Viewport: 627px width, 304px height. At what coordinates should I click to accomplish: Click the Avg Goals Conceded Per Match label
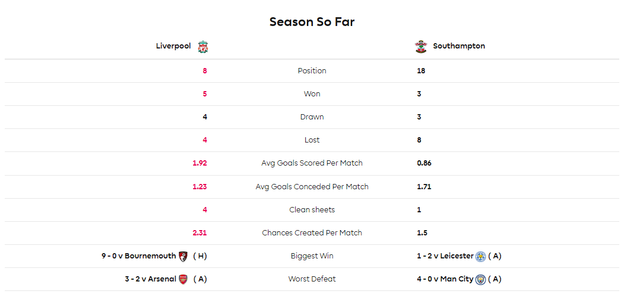tap(312, 186)
